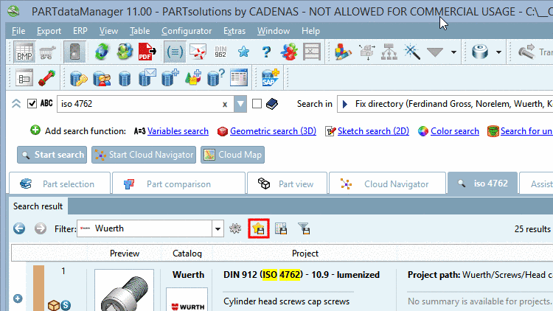Open the Geometric search (3D) link
This screenshot has width=553, height=311.
click(x=273, y=131)
